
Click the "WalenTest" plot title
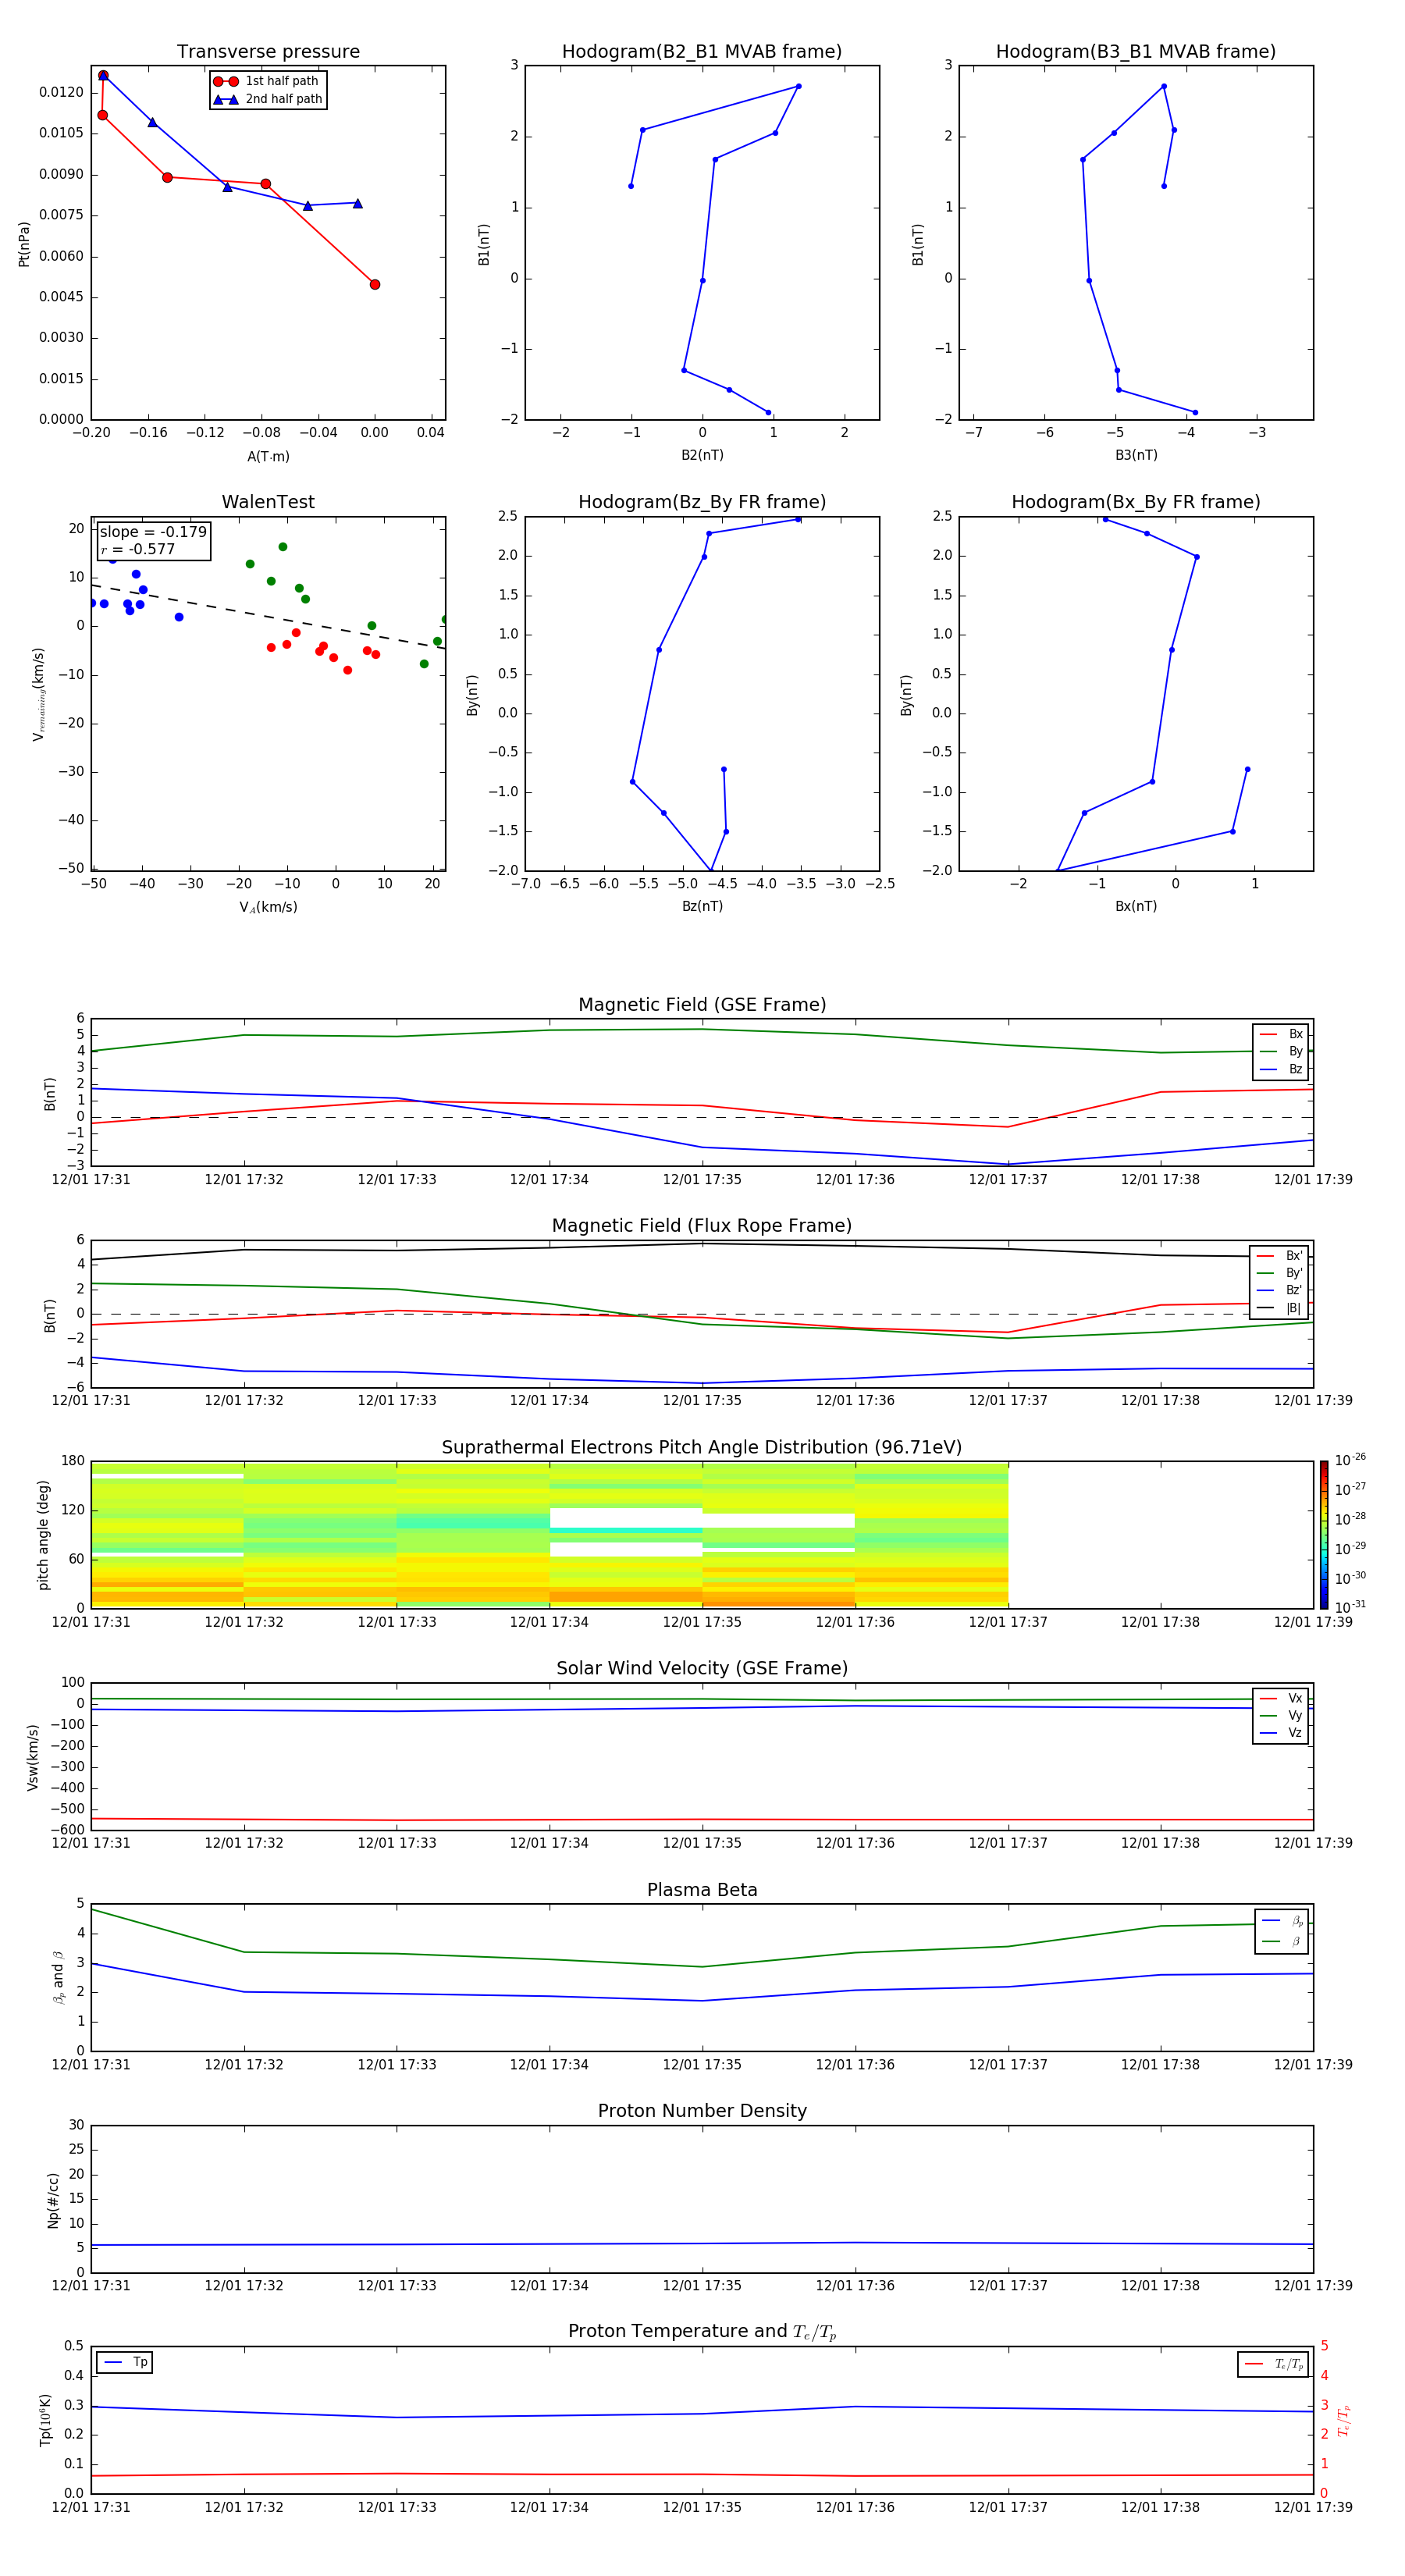point(268,502)
